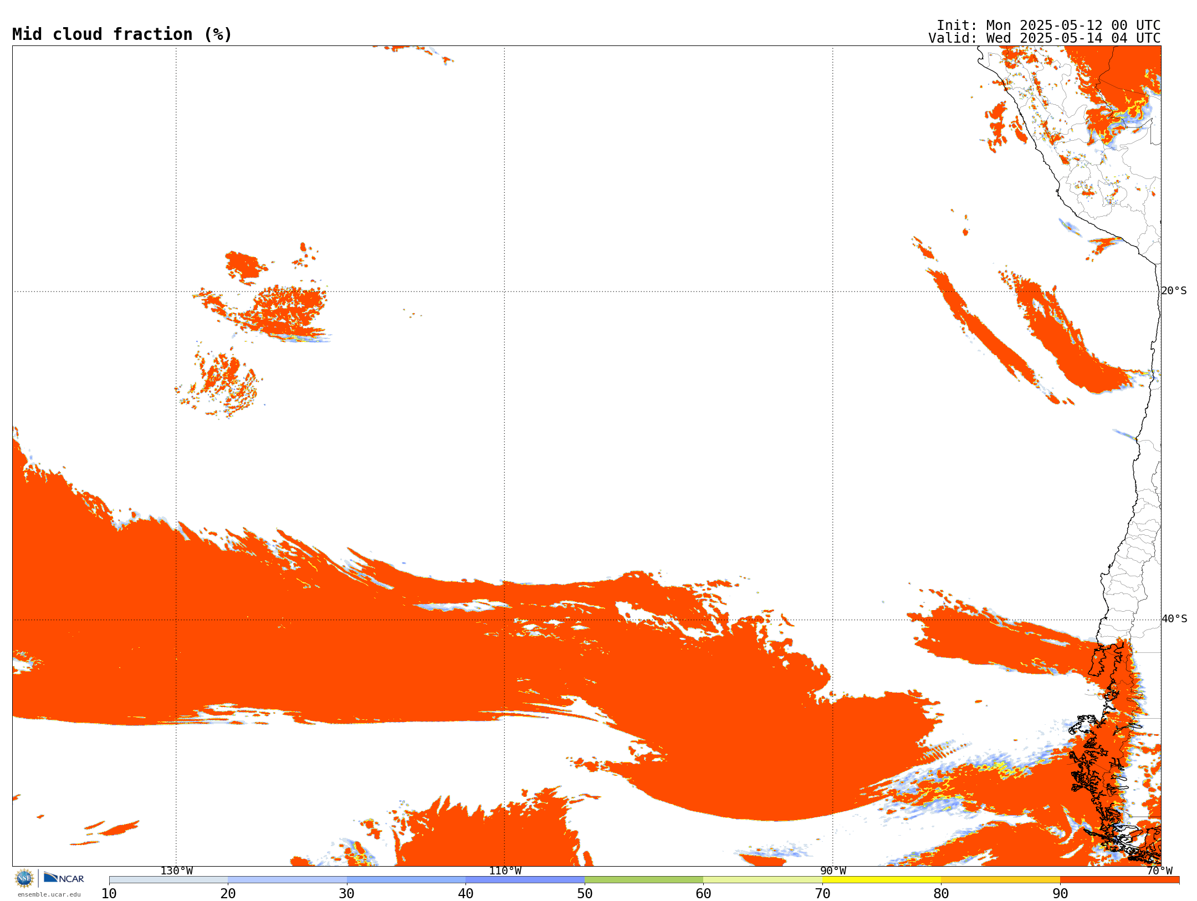Open the ensemble.ucar.edu link text
This screenshot has width=1197, height=901.
tap(49, 894)
